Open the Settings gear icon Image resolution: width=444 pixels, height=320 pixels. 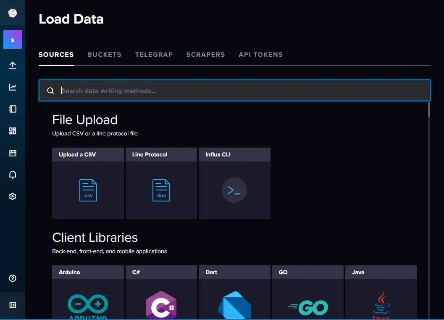tap(13, 196)
